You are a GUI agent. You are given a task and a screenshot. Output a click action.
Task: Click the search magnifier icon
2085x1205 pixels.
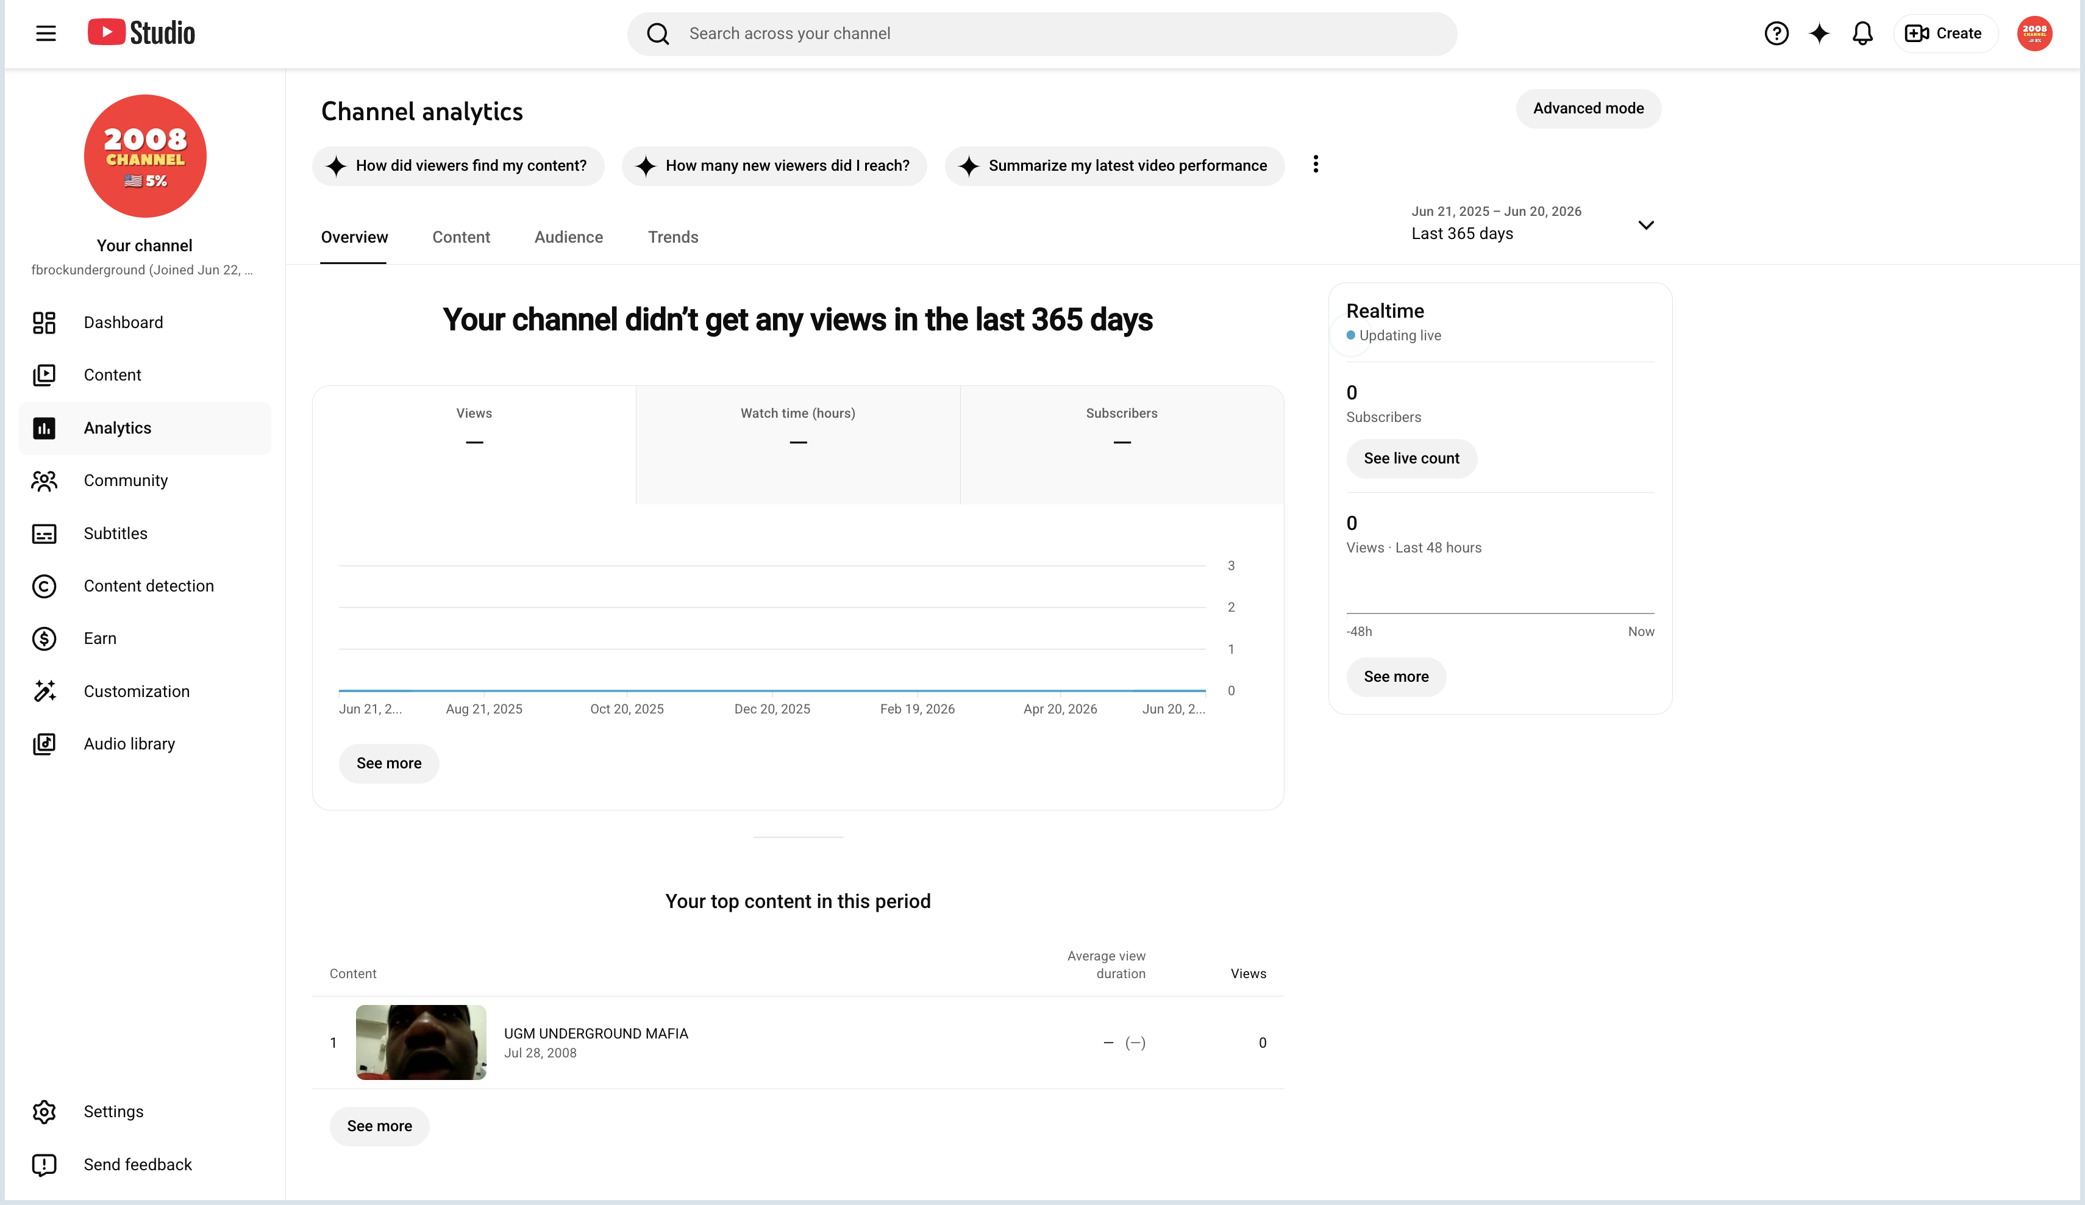point(658,34)
